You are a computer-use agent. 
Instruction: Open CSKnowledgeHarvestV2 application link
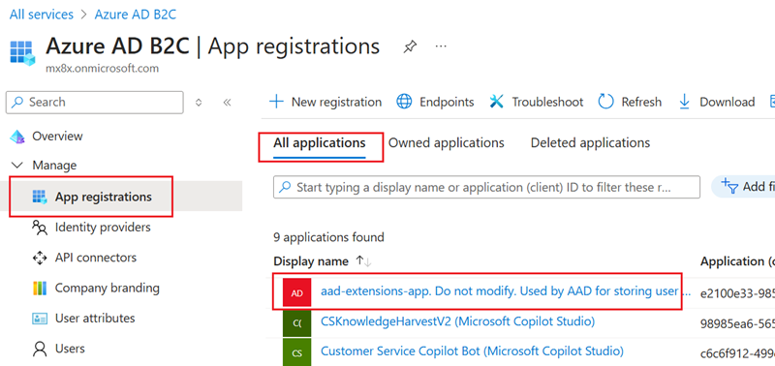[x=457, y=321]
